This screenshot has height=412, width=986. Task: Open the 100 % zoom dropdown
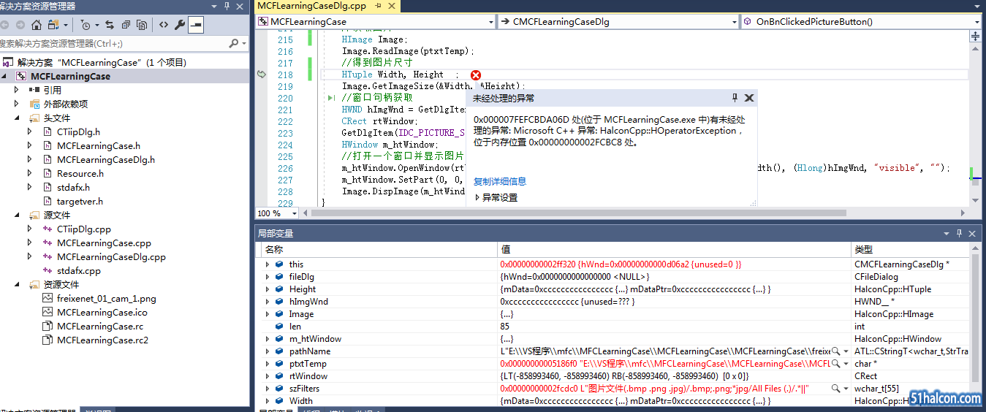coord(295,214)
